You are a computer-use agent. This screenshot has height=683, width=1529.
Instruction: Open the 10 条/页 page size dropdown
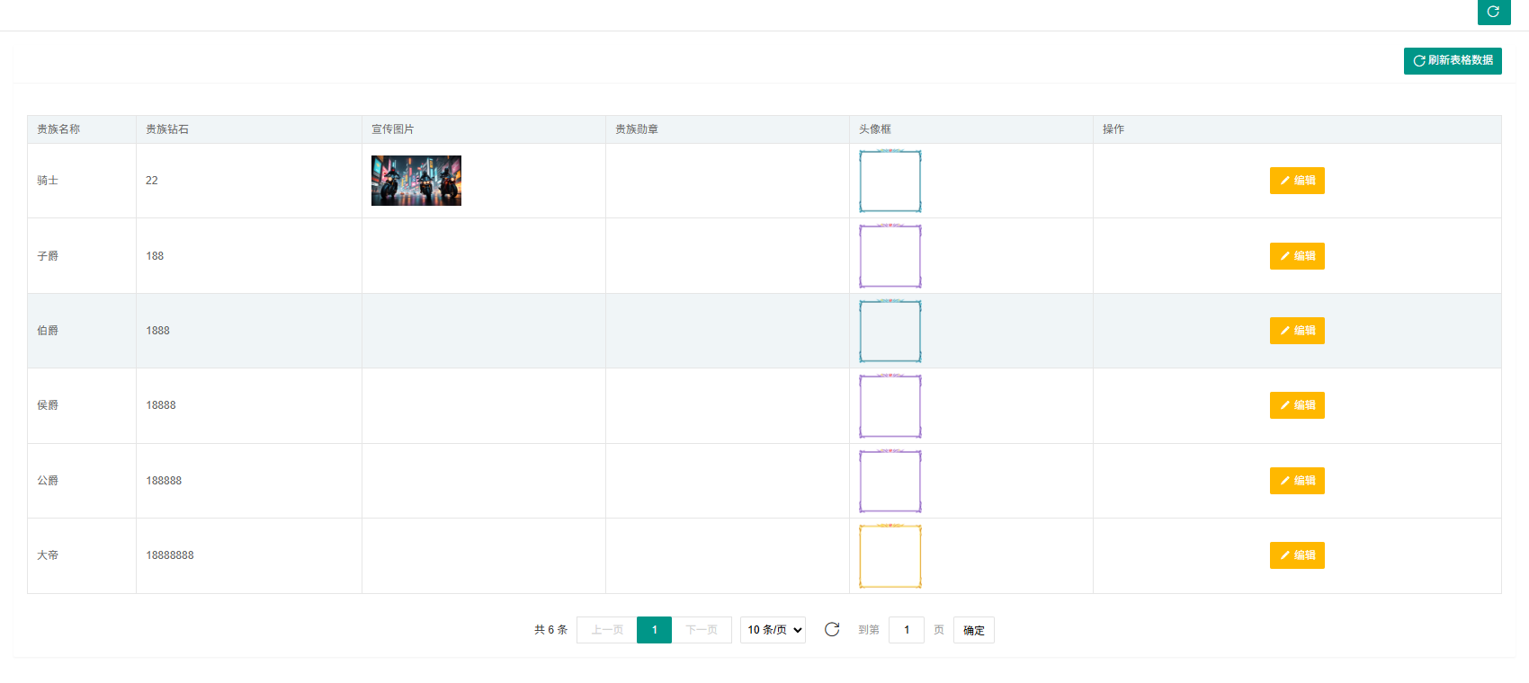(x=773, y=630)
